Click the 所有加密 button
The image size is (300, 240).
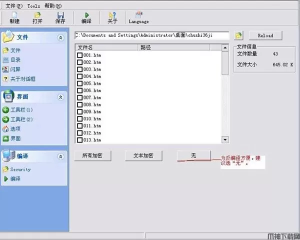pyautogui.click(x=92, y=155)
